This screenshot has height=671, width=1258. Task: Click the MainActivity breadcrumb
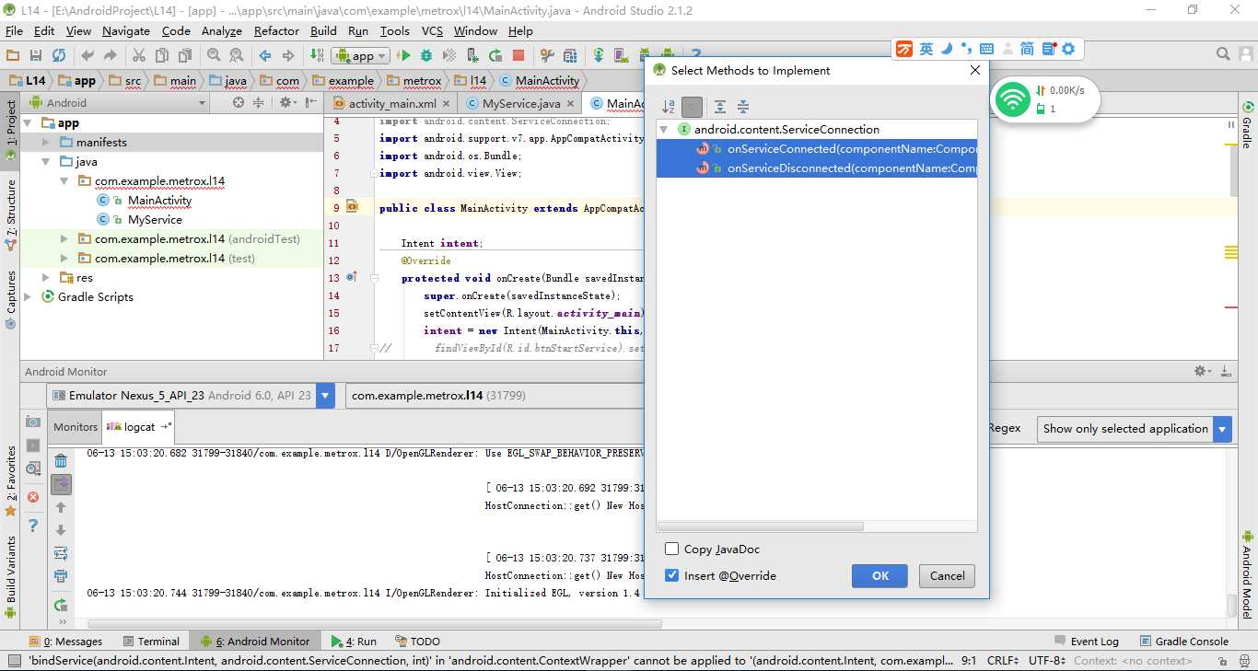coord(540,81)
